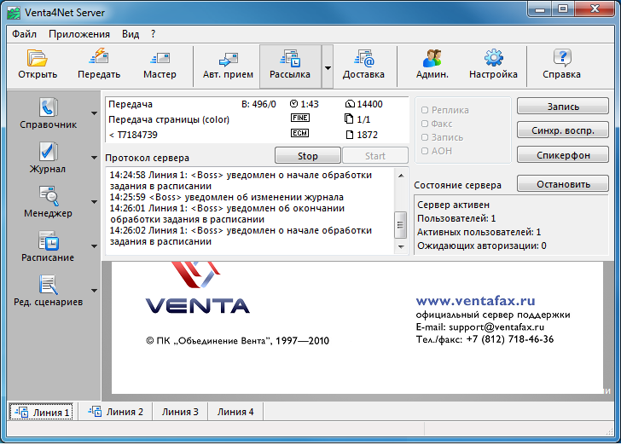Open the Ред. сценариев script editor icon
This screenshot has width=621, height=445.
point(49,285)
